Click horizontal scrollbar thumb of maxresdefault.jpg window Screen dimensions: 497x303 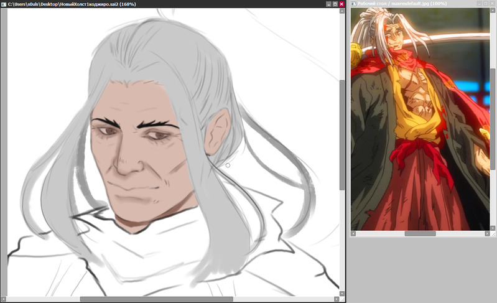420,233
